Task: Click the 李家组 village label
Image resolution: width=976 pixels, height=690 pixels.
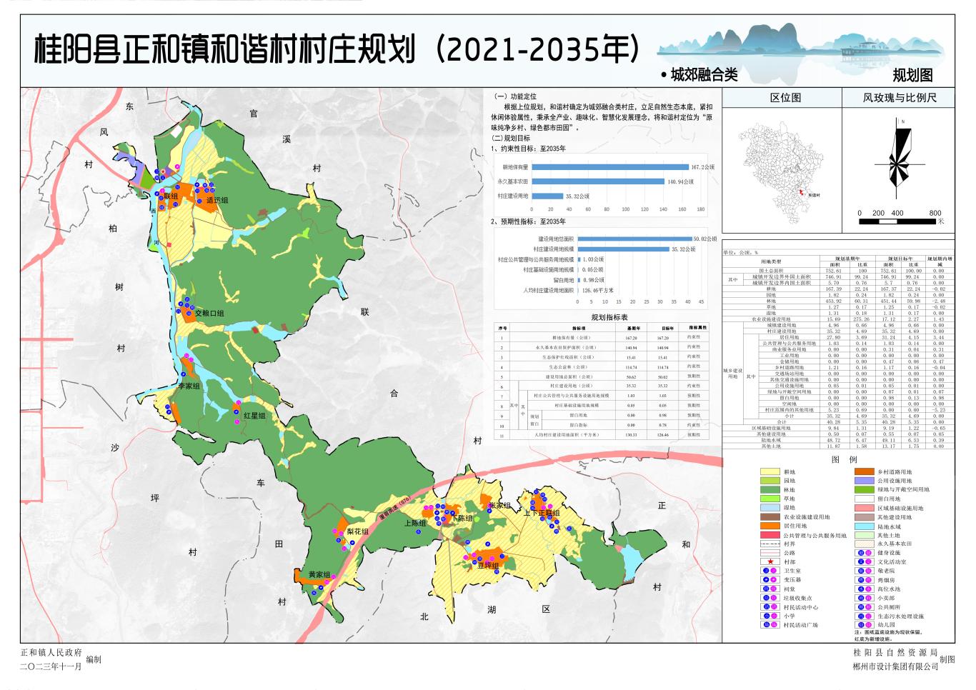Action: (x=189, y=386)
